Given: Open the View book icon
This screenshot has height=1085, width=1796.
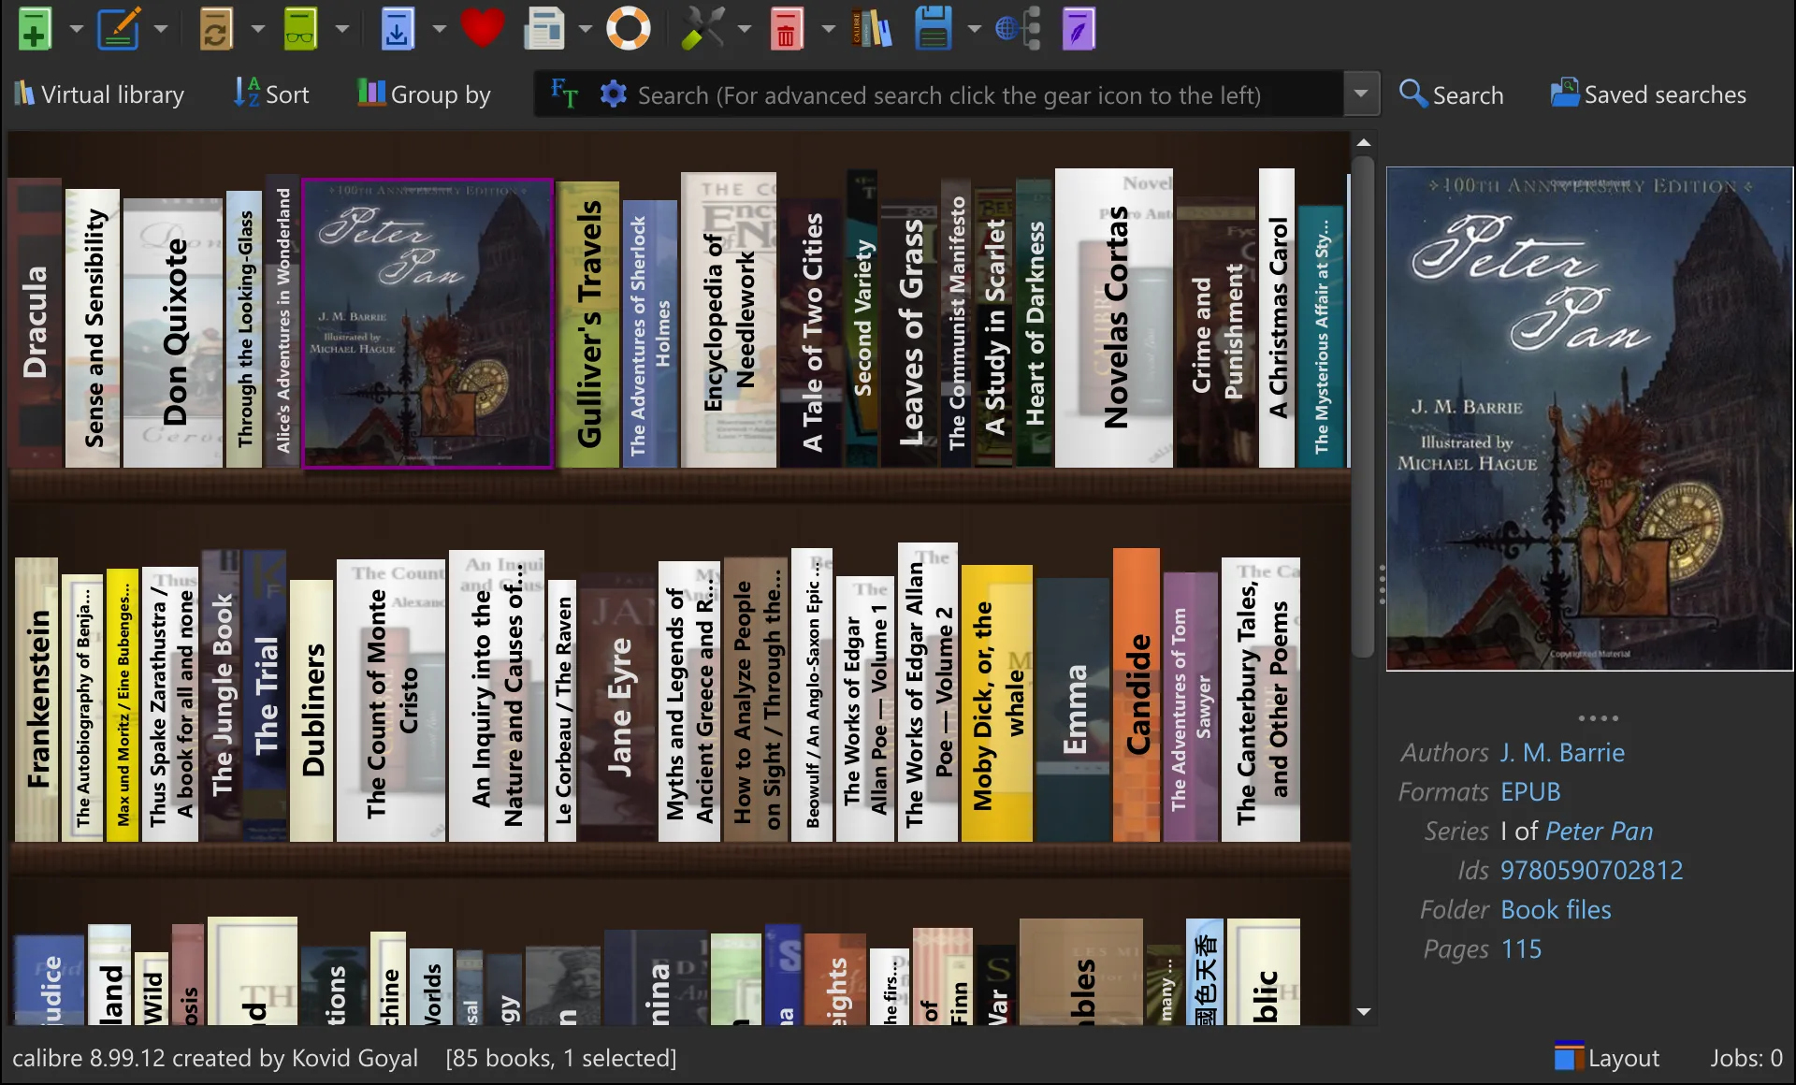Looking at the screenshot, I should pos(301,28).
